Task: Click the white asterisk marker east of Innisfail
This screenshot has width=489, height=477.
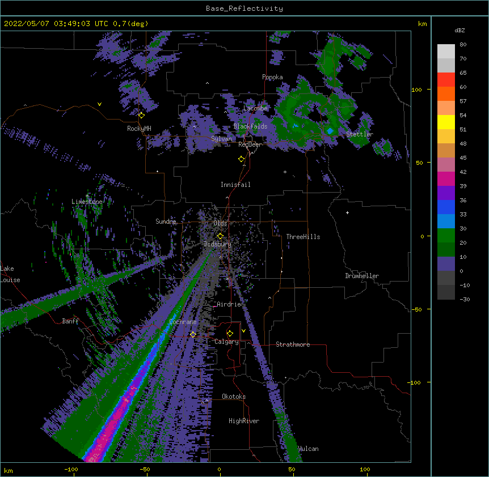Action: [x=285, y=172]
